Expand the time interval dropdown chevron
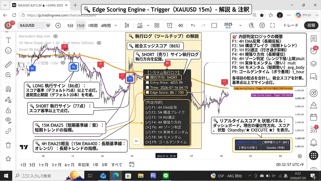The image size is (321, 181). [116, 26]
